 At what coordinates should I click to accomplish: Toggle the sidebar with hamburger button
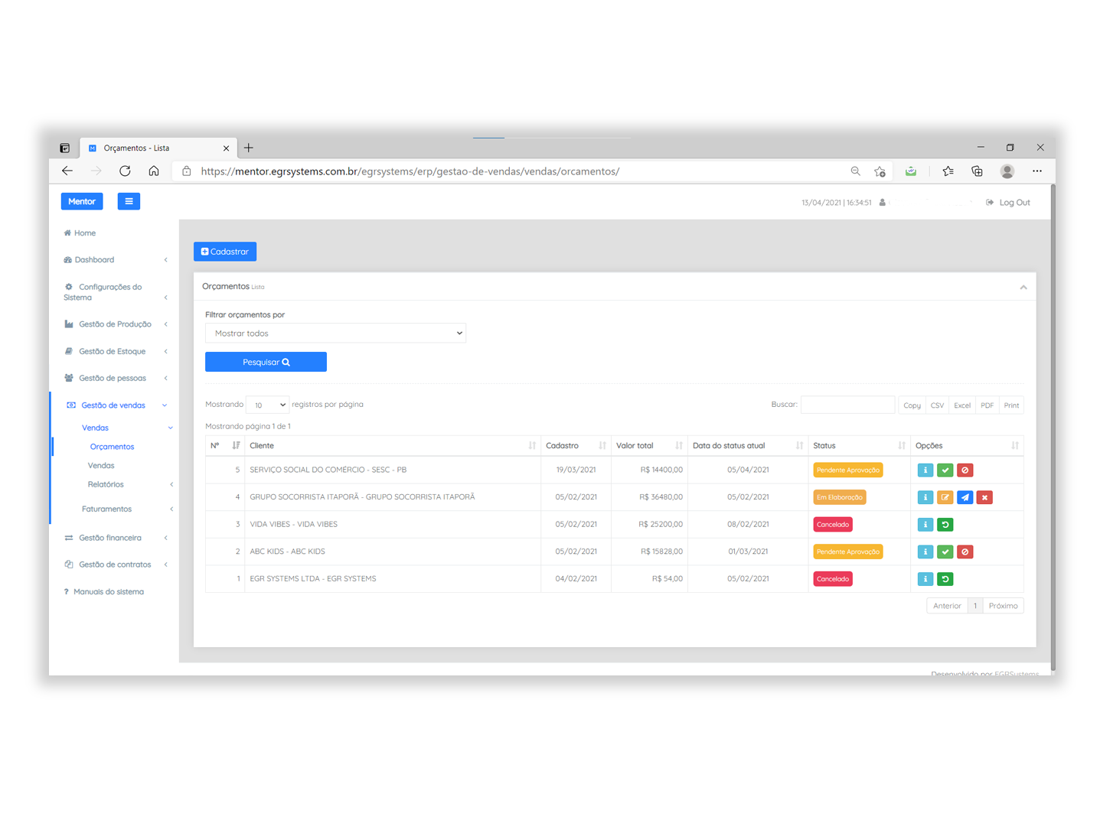[129, 201]
